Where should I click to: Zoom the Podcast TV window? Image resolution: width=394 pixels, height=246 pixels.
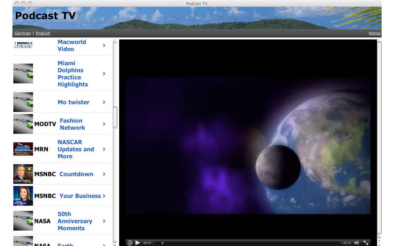[x=30, y=3]
